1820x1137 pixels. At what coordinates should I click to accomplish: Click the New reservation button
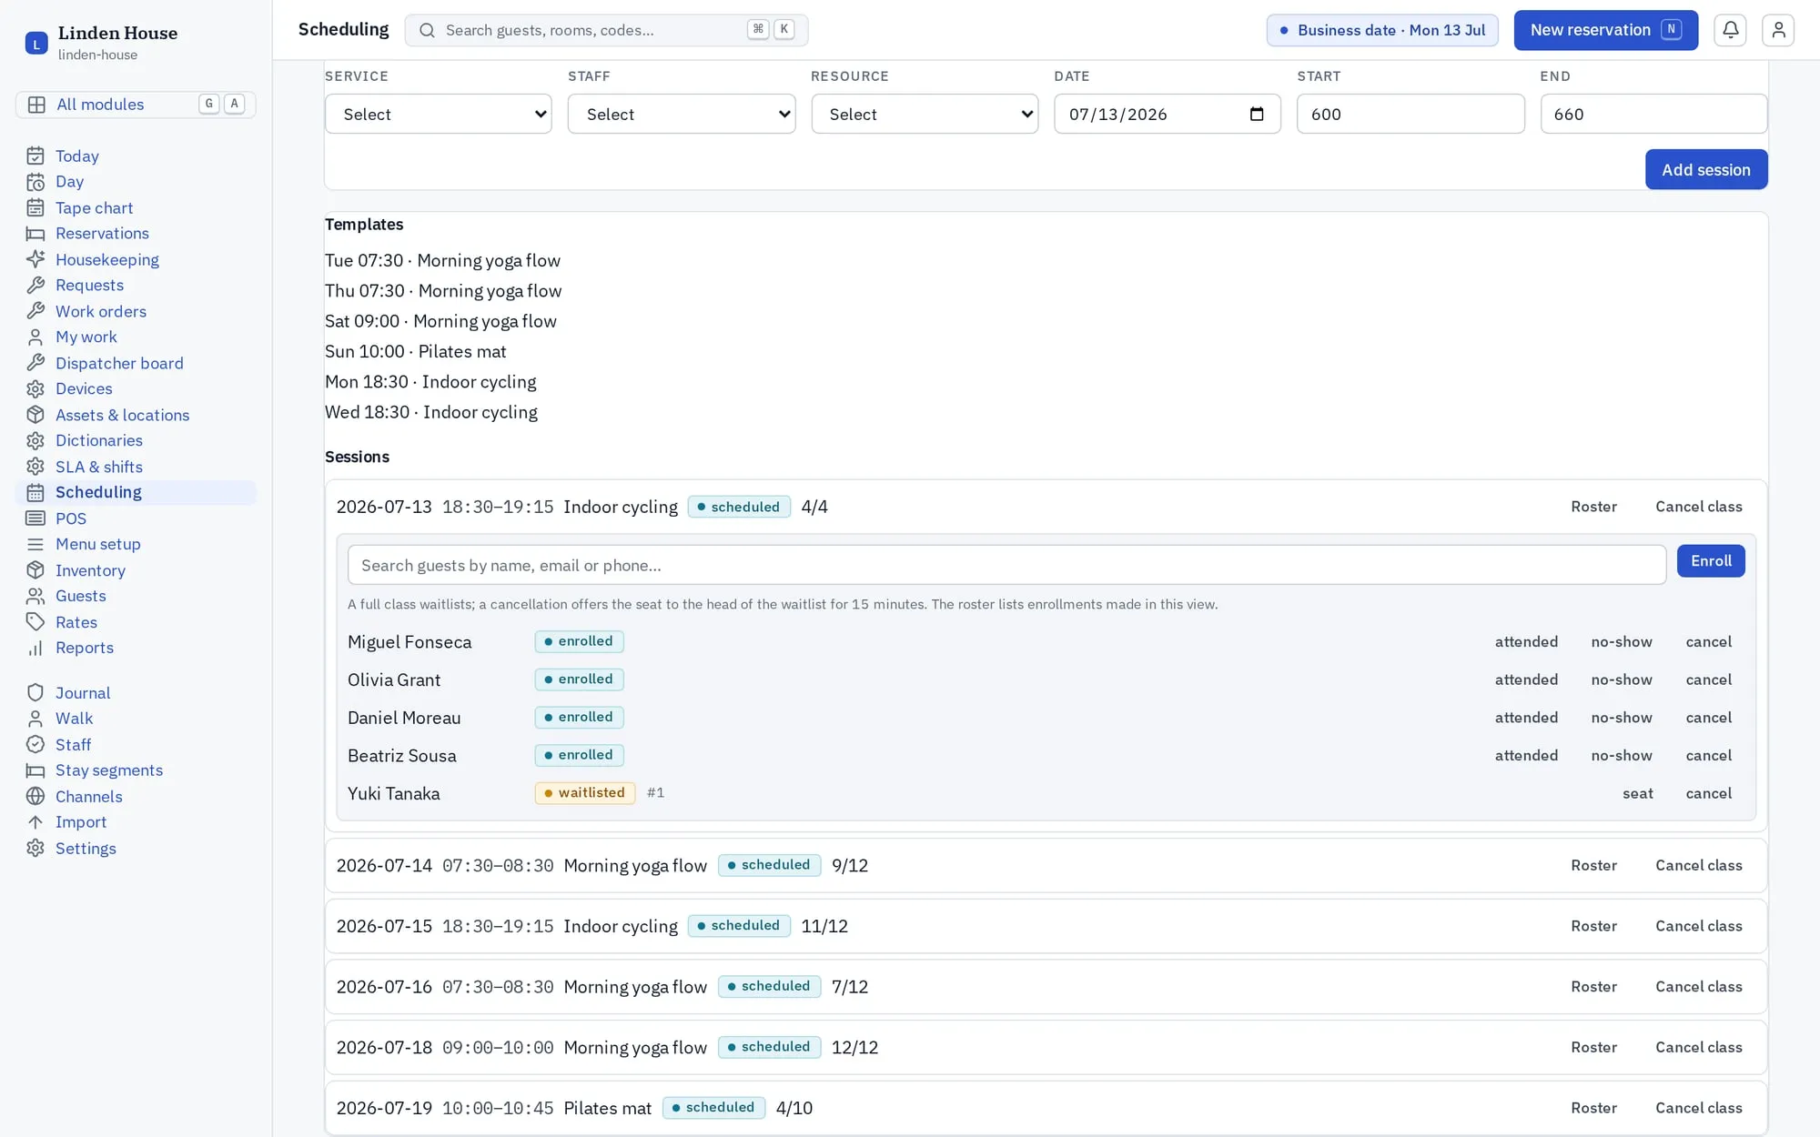pos(1605,30)
